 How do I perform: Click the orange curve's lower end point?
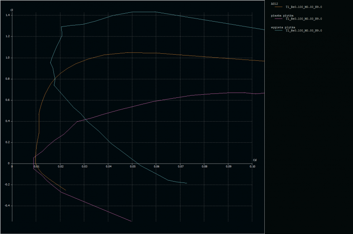pos(65,190)
